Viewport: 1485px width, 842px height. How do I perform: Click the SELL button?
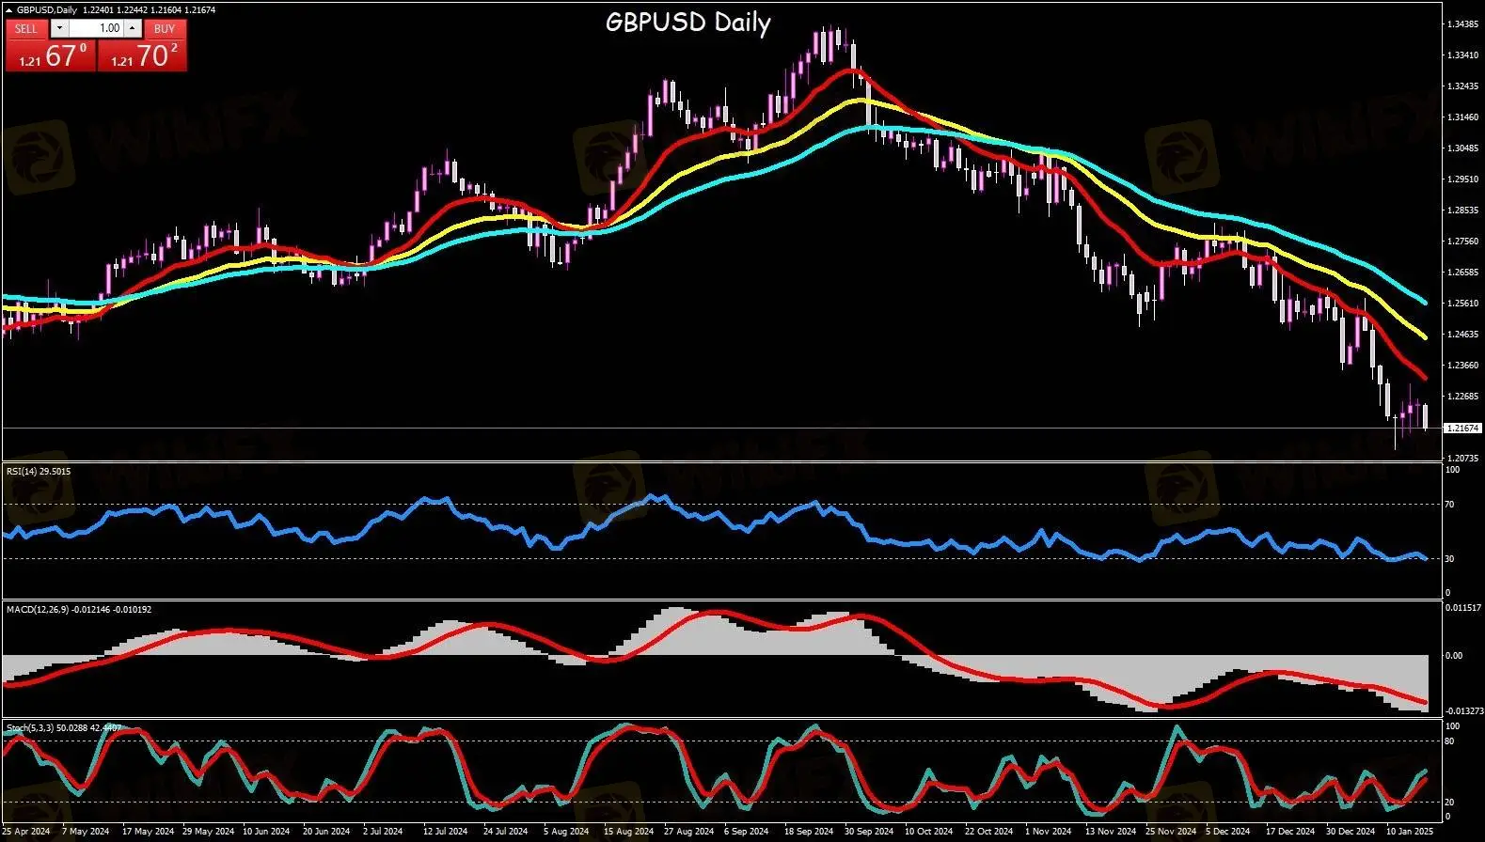point(26,28)
